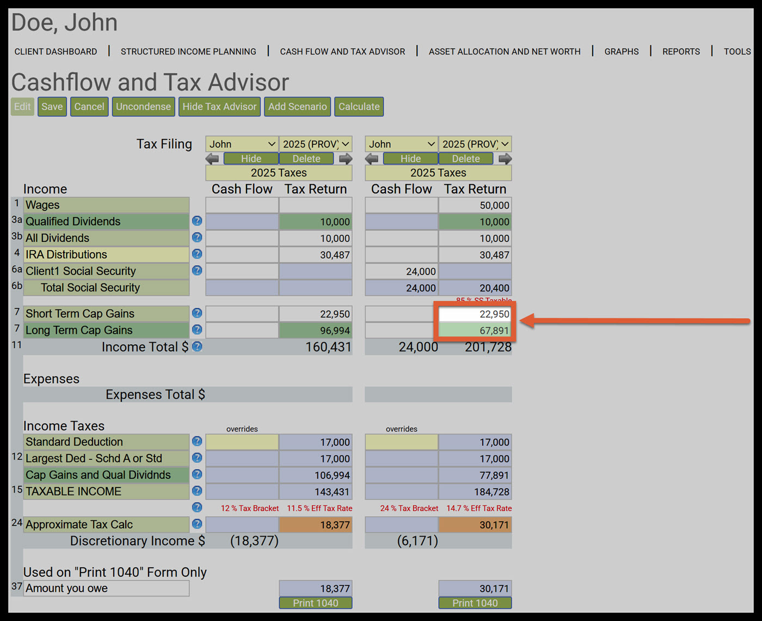Click Hide Tax Advisor
Image resolution: width=762 pixels, height=621 pixels.
pyautogui.click(x=219, y=107)
